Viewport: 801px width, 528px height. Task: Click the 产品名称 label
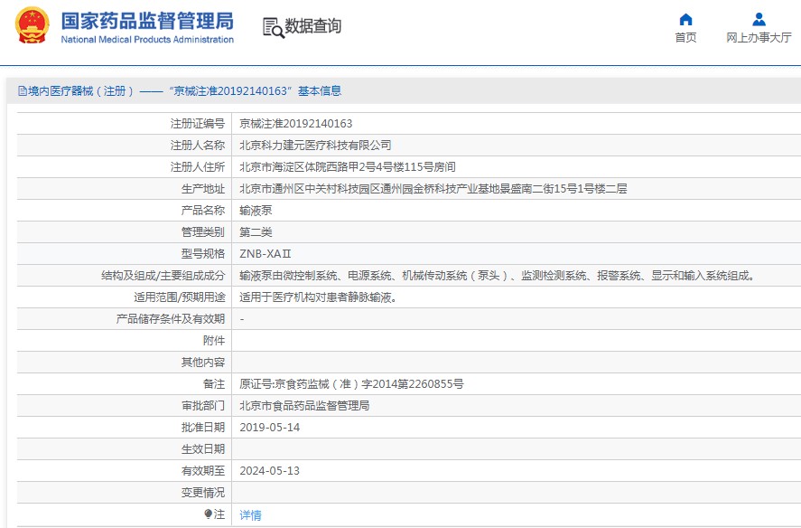point(203,211)
